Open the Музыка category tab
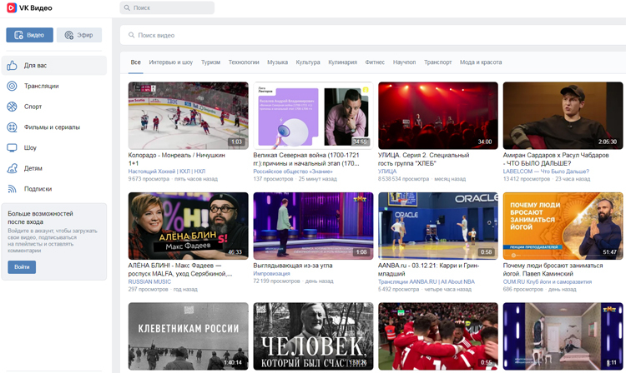 [x=277, y=62]
